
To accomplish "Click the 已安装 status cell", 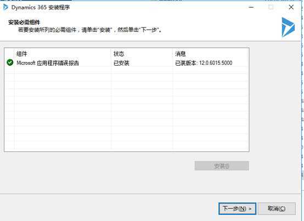I will coord(121,63).
